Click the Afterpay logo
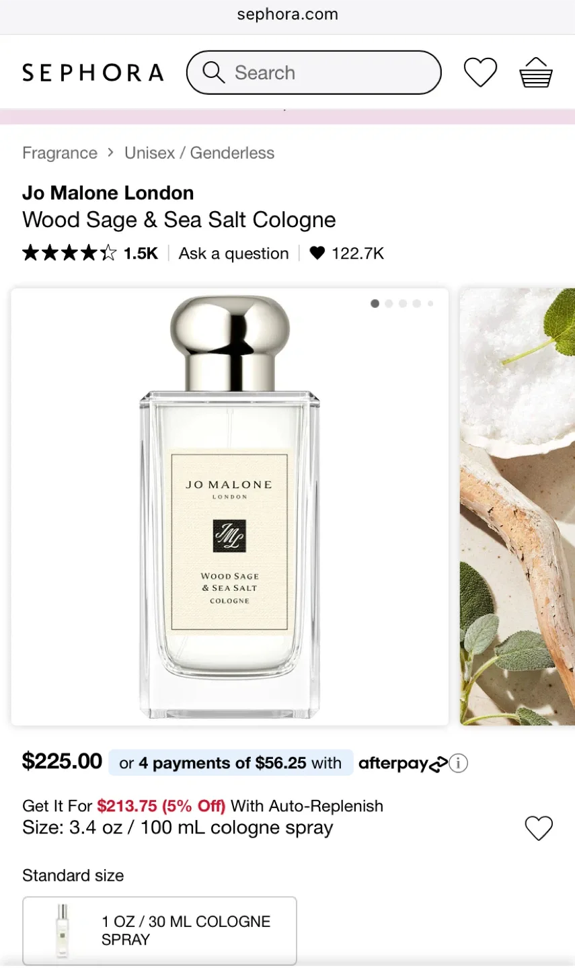Image resolution: width=575 pixels, height=968 pixels. pyautogui.click(x=403, y=763)
